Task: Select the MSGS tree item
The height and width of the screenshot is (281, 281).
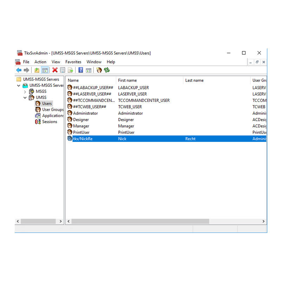Action: (x=41, y=91)
